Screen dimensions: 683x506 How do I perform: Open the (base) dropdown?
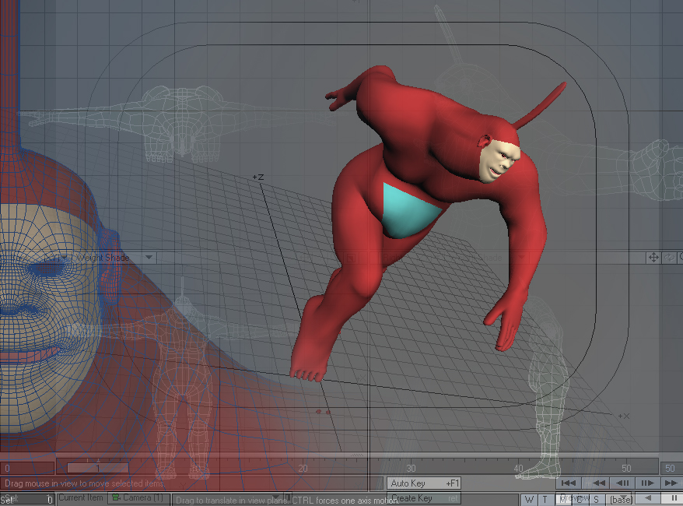[621, 500]
